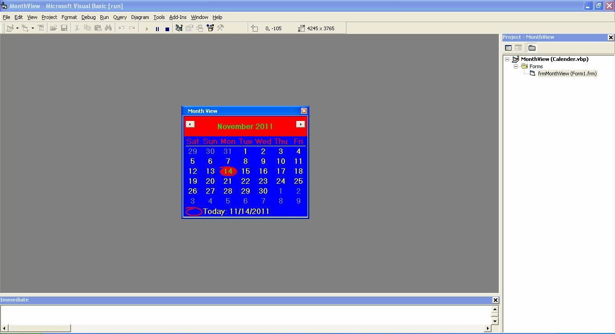Viewport: 615px width, 334px height.
Task: Open the Add Project dropdown arrow
Action: coord(17,28)
